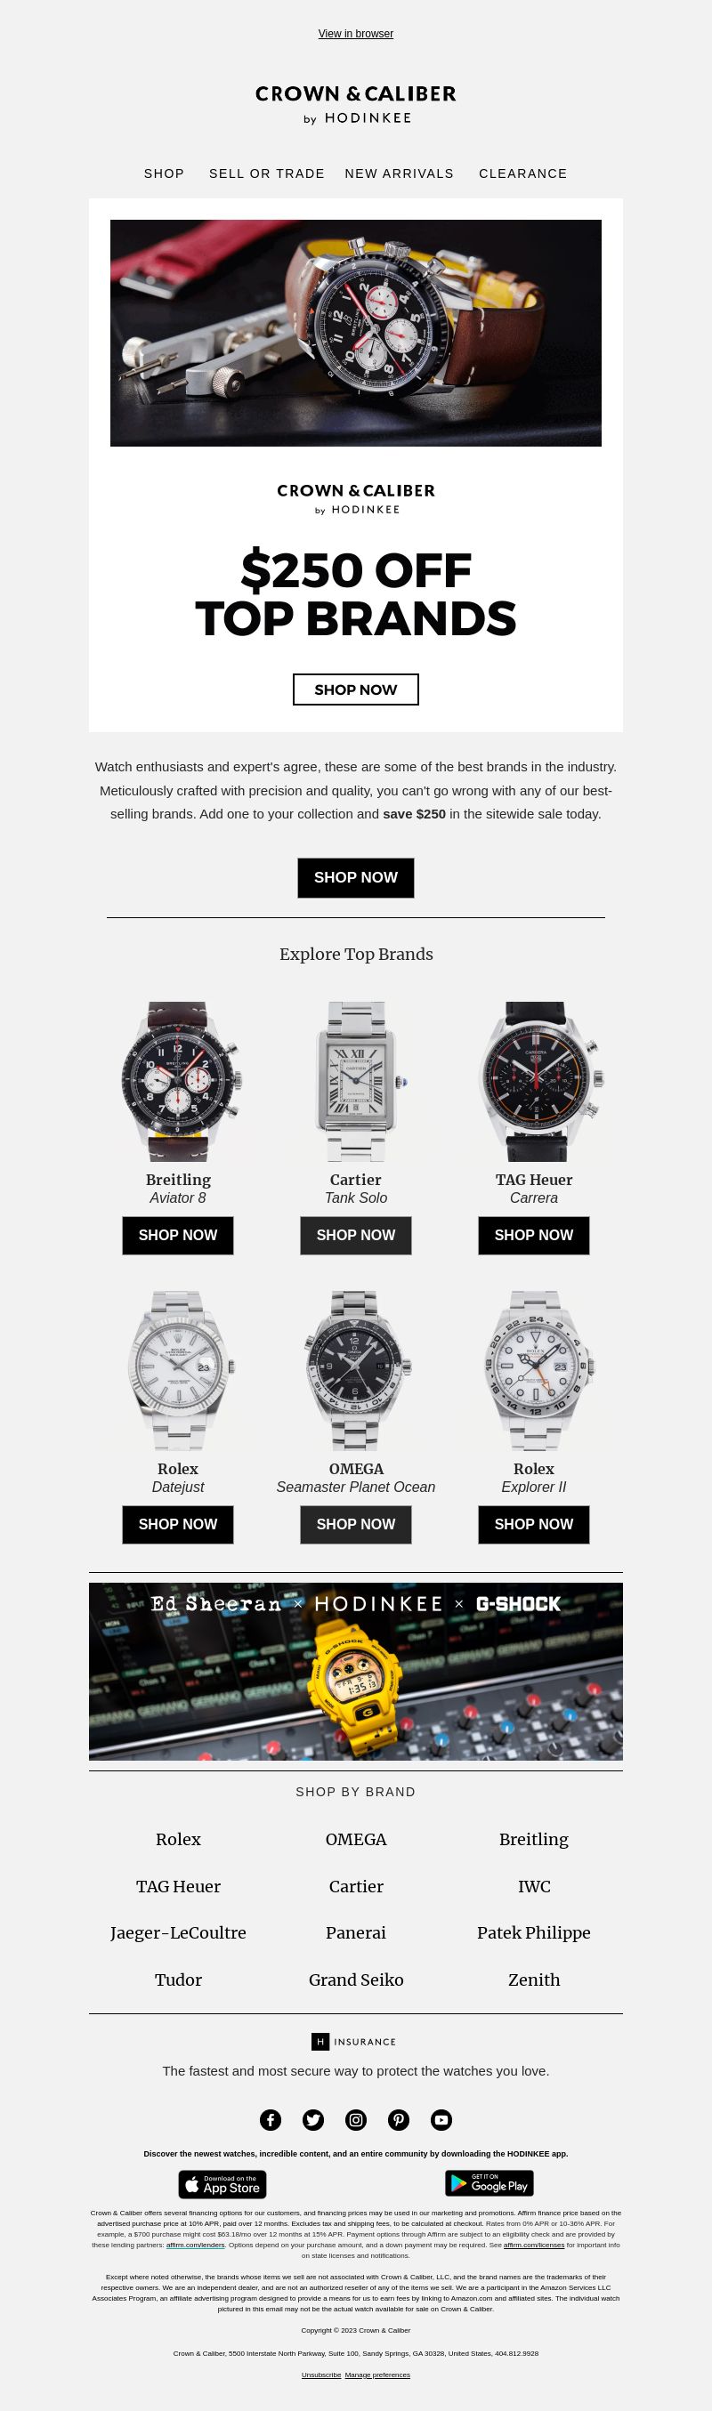This screenshot has height=2411, width=712.
Task: Click SHOP NOW under OMEGA Seamaster Planet Ocean
Action: click(356, 1525)
